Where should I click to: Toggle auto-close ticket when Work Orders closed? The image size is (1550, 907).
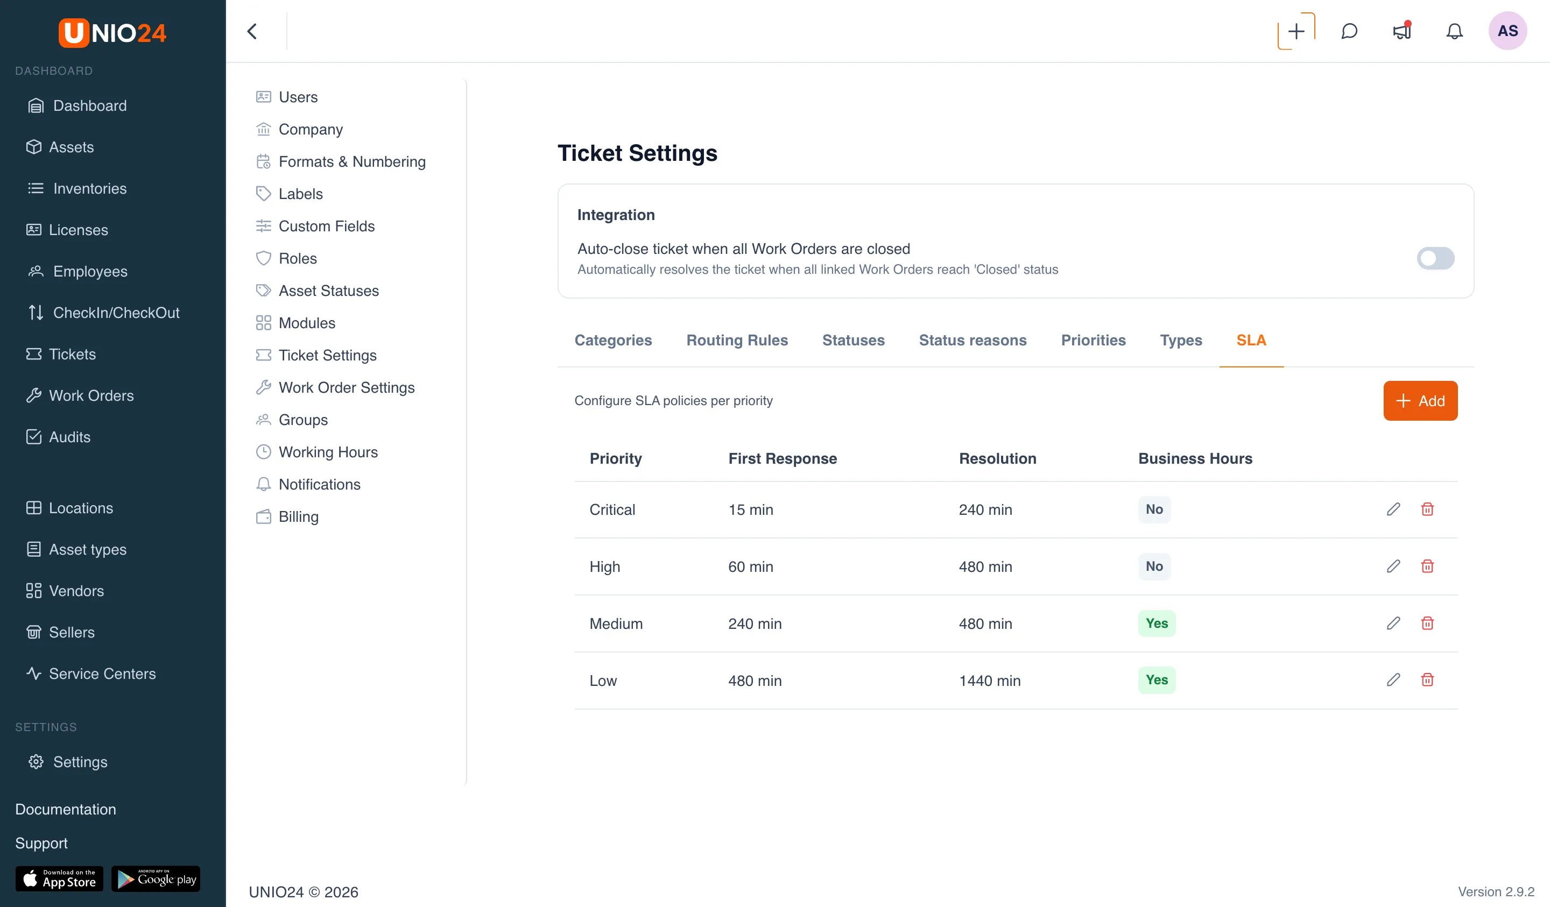coord(1435,258)
